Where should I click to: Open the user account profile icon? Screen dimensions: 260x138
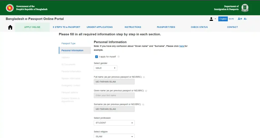(211, 19)
